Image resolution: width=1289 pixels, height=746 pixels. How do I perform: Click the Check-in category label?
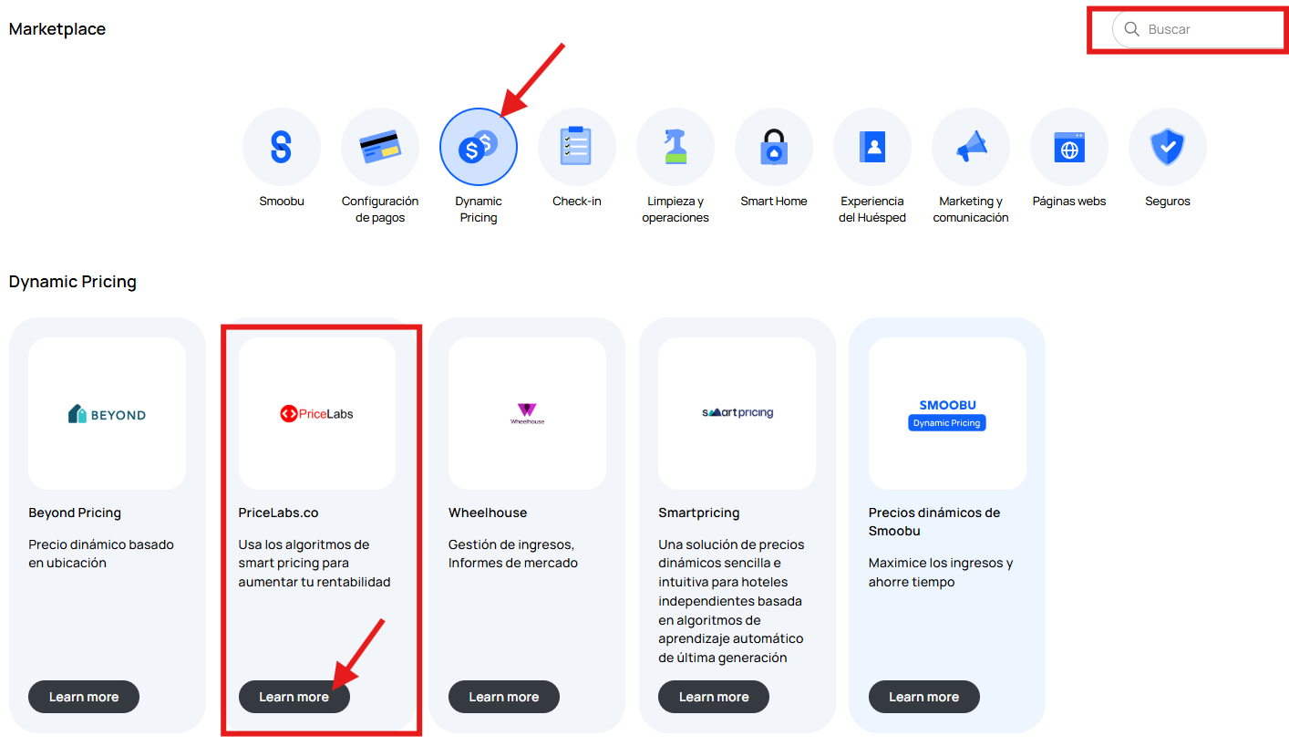point(577,202)
